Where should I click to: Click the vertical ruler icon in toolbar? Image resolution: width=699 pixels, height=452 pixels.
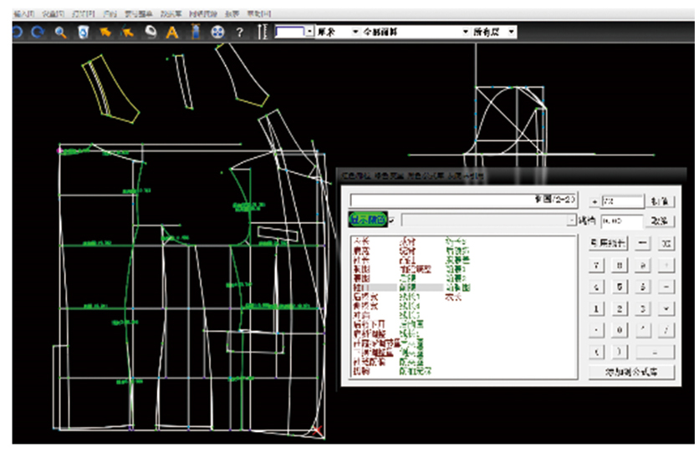pyautogui.click(x=262, y=32)
